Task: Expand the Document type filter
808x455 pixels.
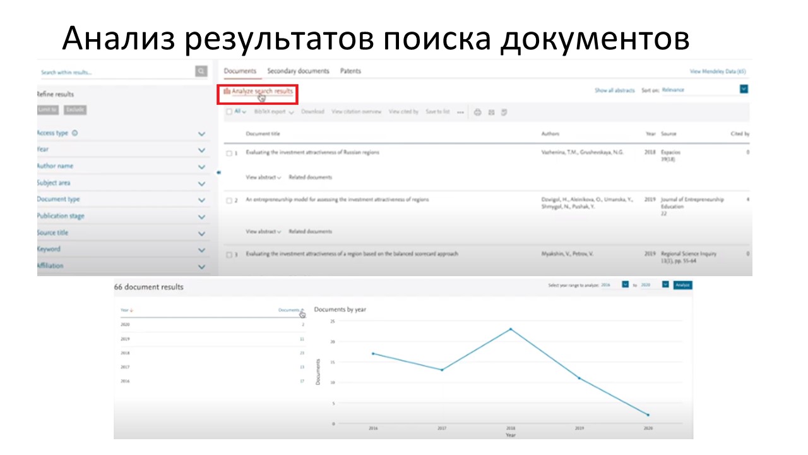Action: (201, 200)
